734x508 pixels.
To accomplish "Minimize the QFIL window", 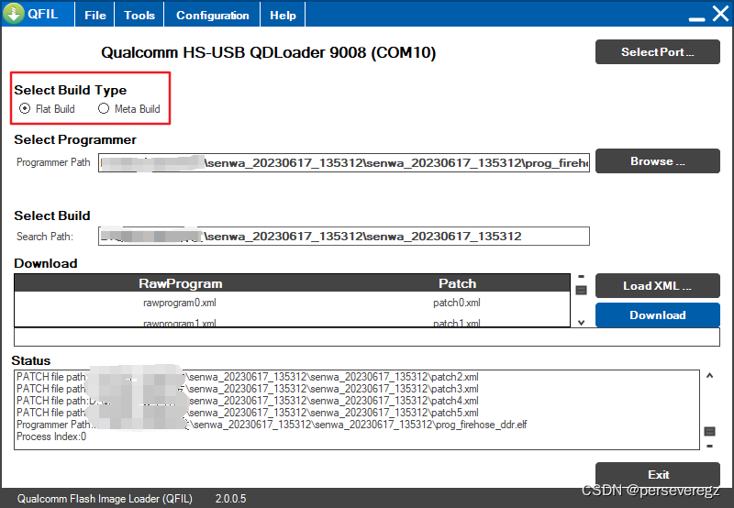I will 696,18.
